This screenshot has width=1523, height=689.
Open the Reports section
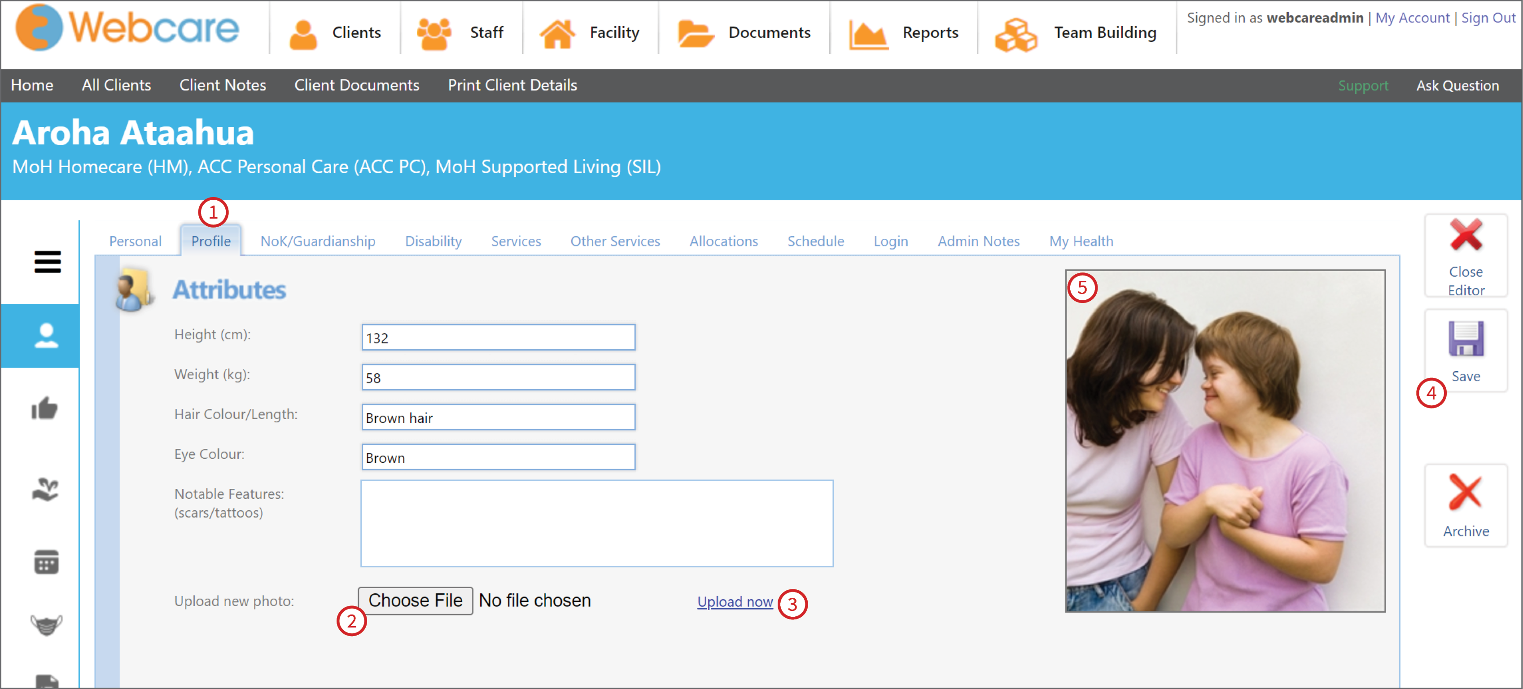click(x=903, y=33)
